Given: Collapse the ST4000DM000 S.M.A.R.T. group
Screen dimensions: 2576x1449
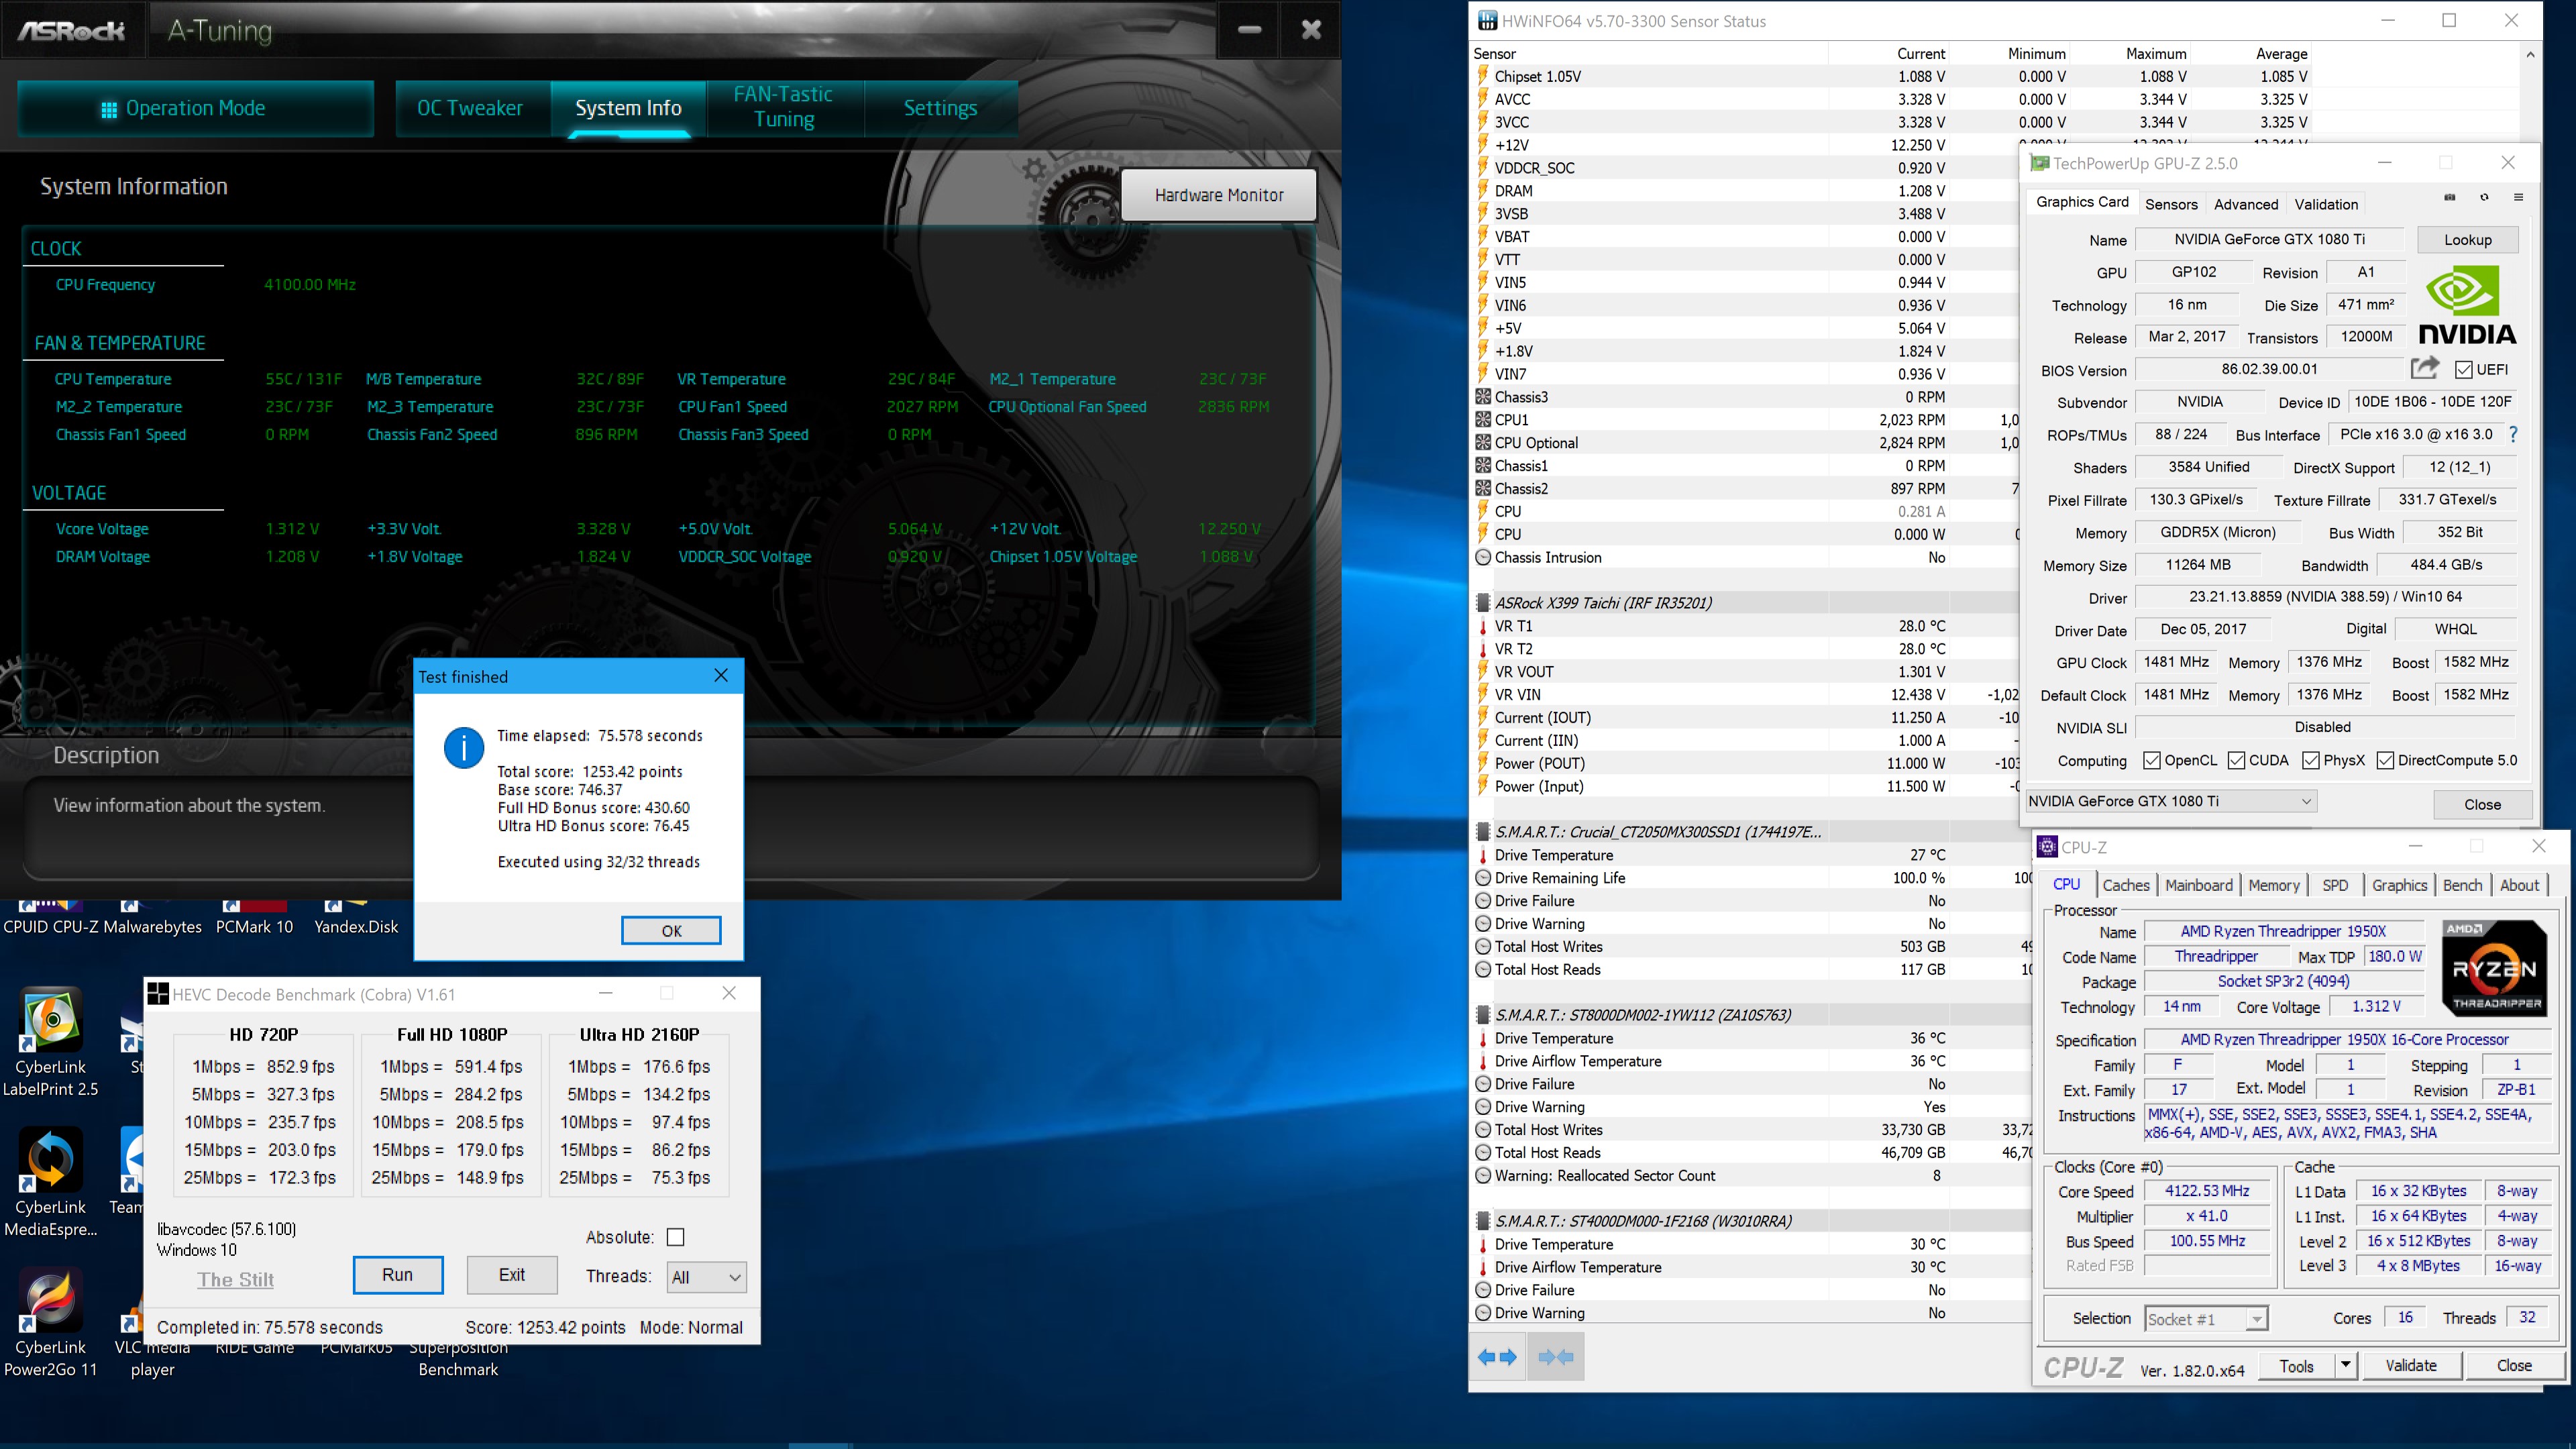Looking at the screenshot, I should click(x=1484, y=1221).
